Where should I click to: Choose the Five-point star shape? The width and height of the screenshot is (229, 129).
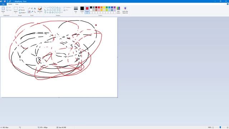[50, 13]
